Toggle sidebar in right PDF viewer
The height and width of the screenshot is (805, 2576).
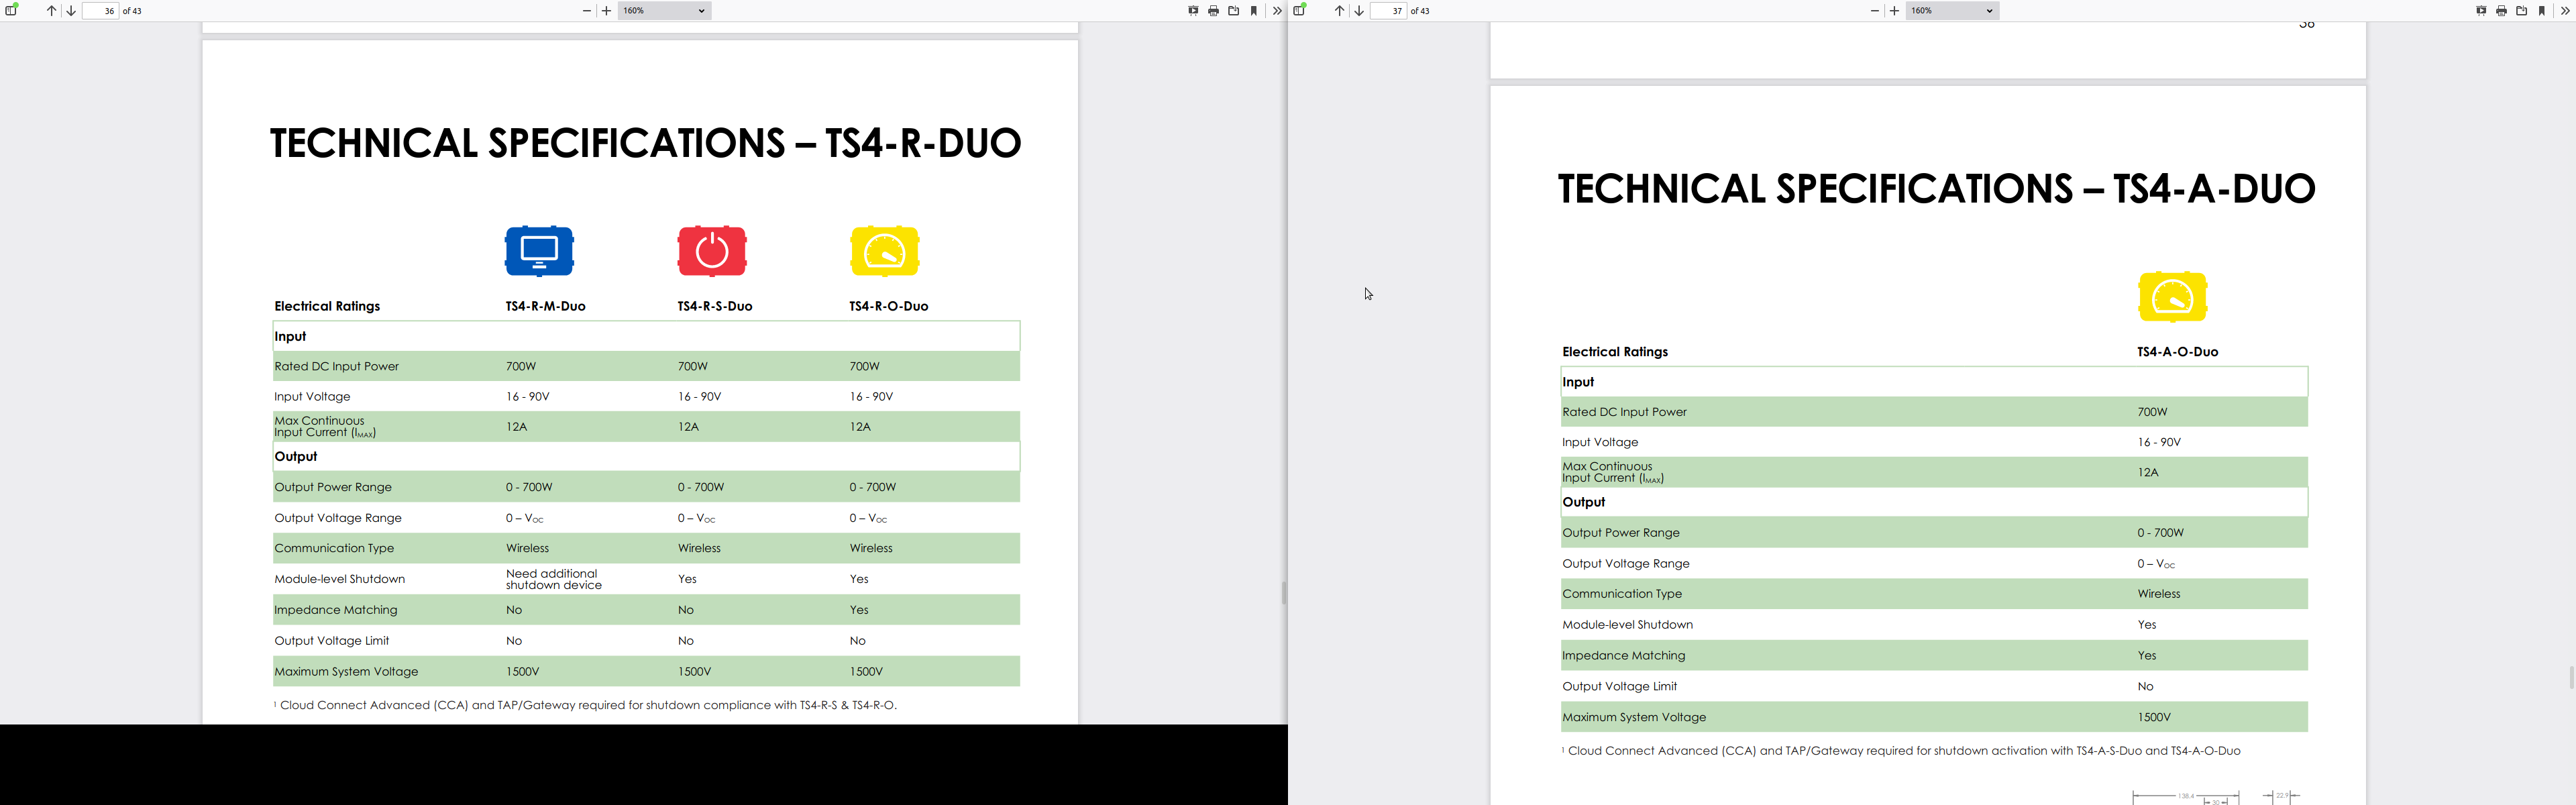click(1299, 11)
